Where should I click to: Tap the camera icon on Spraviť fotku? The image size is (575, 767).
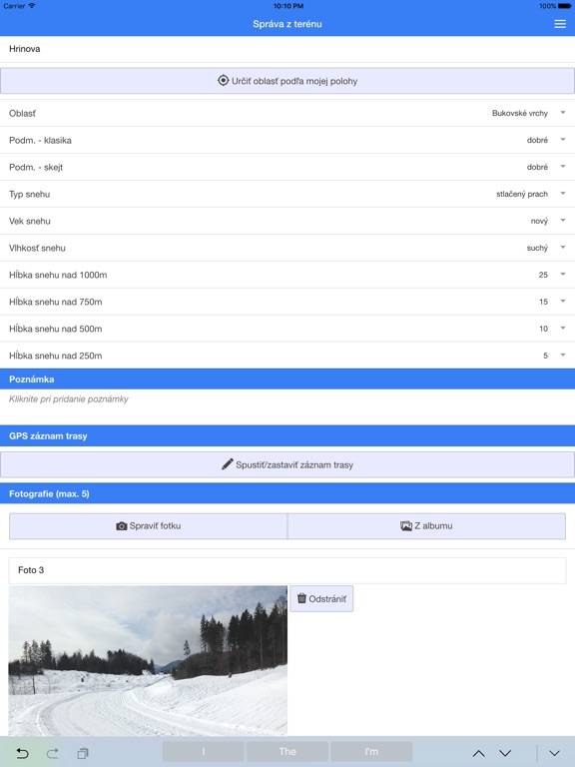coord(121,526)
